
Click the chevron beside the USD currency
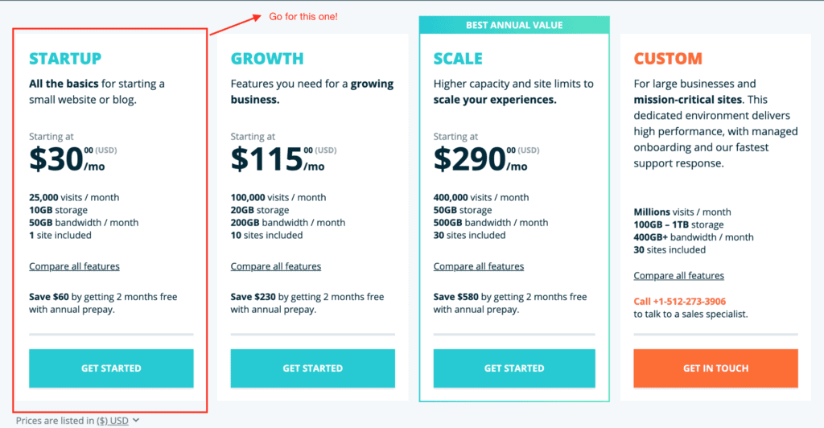[136, 420]
